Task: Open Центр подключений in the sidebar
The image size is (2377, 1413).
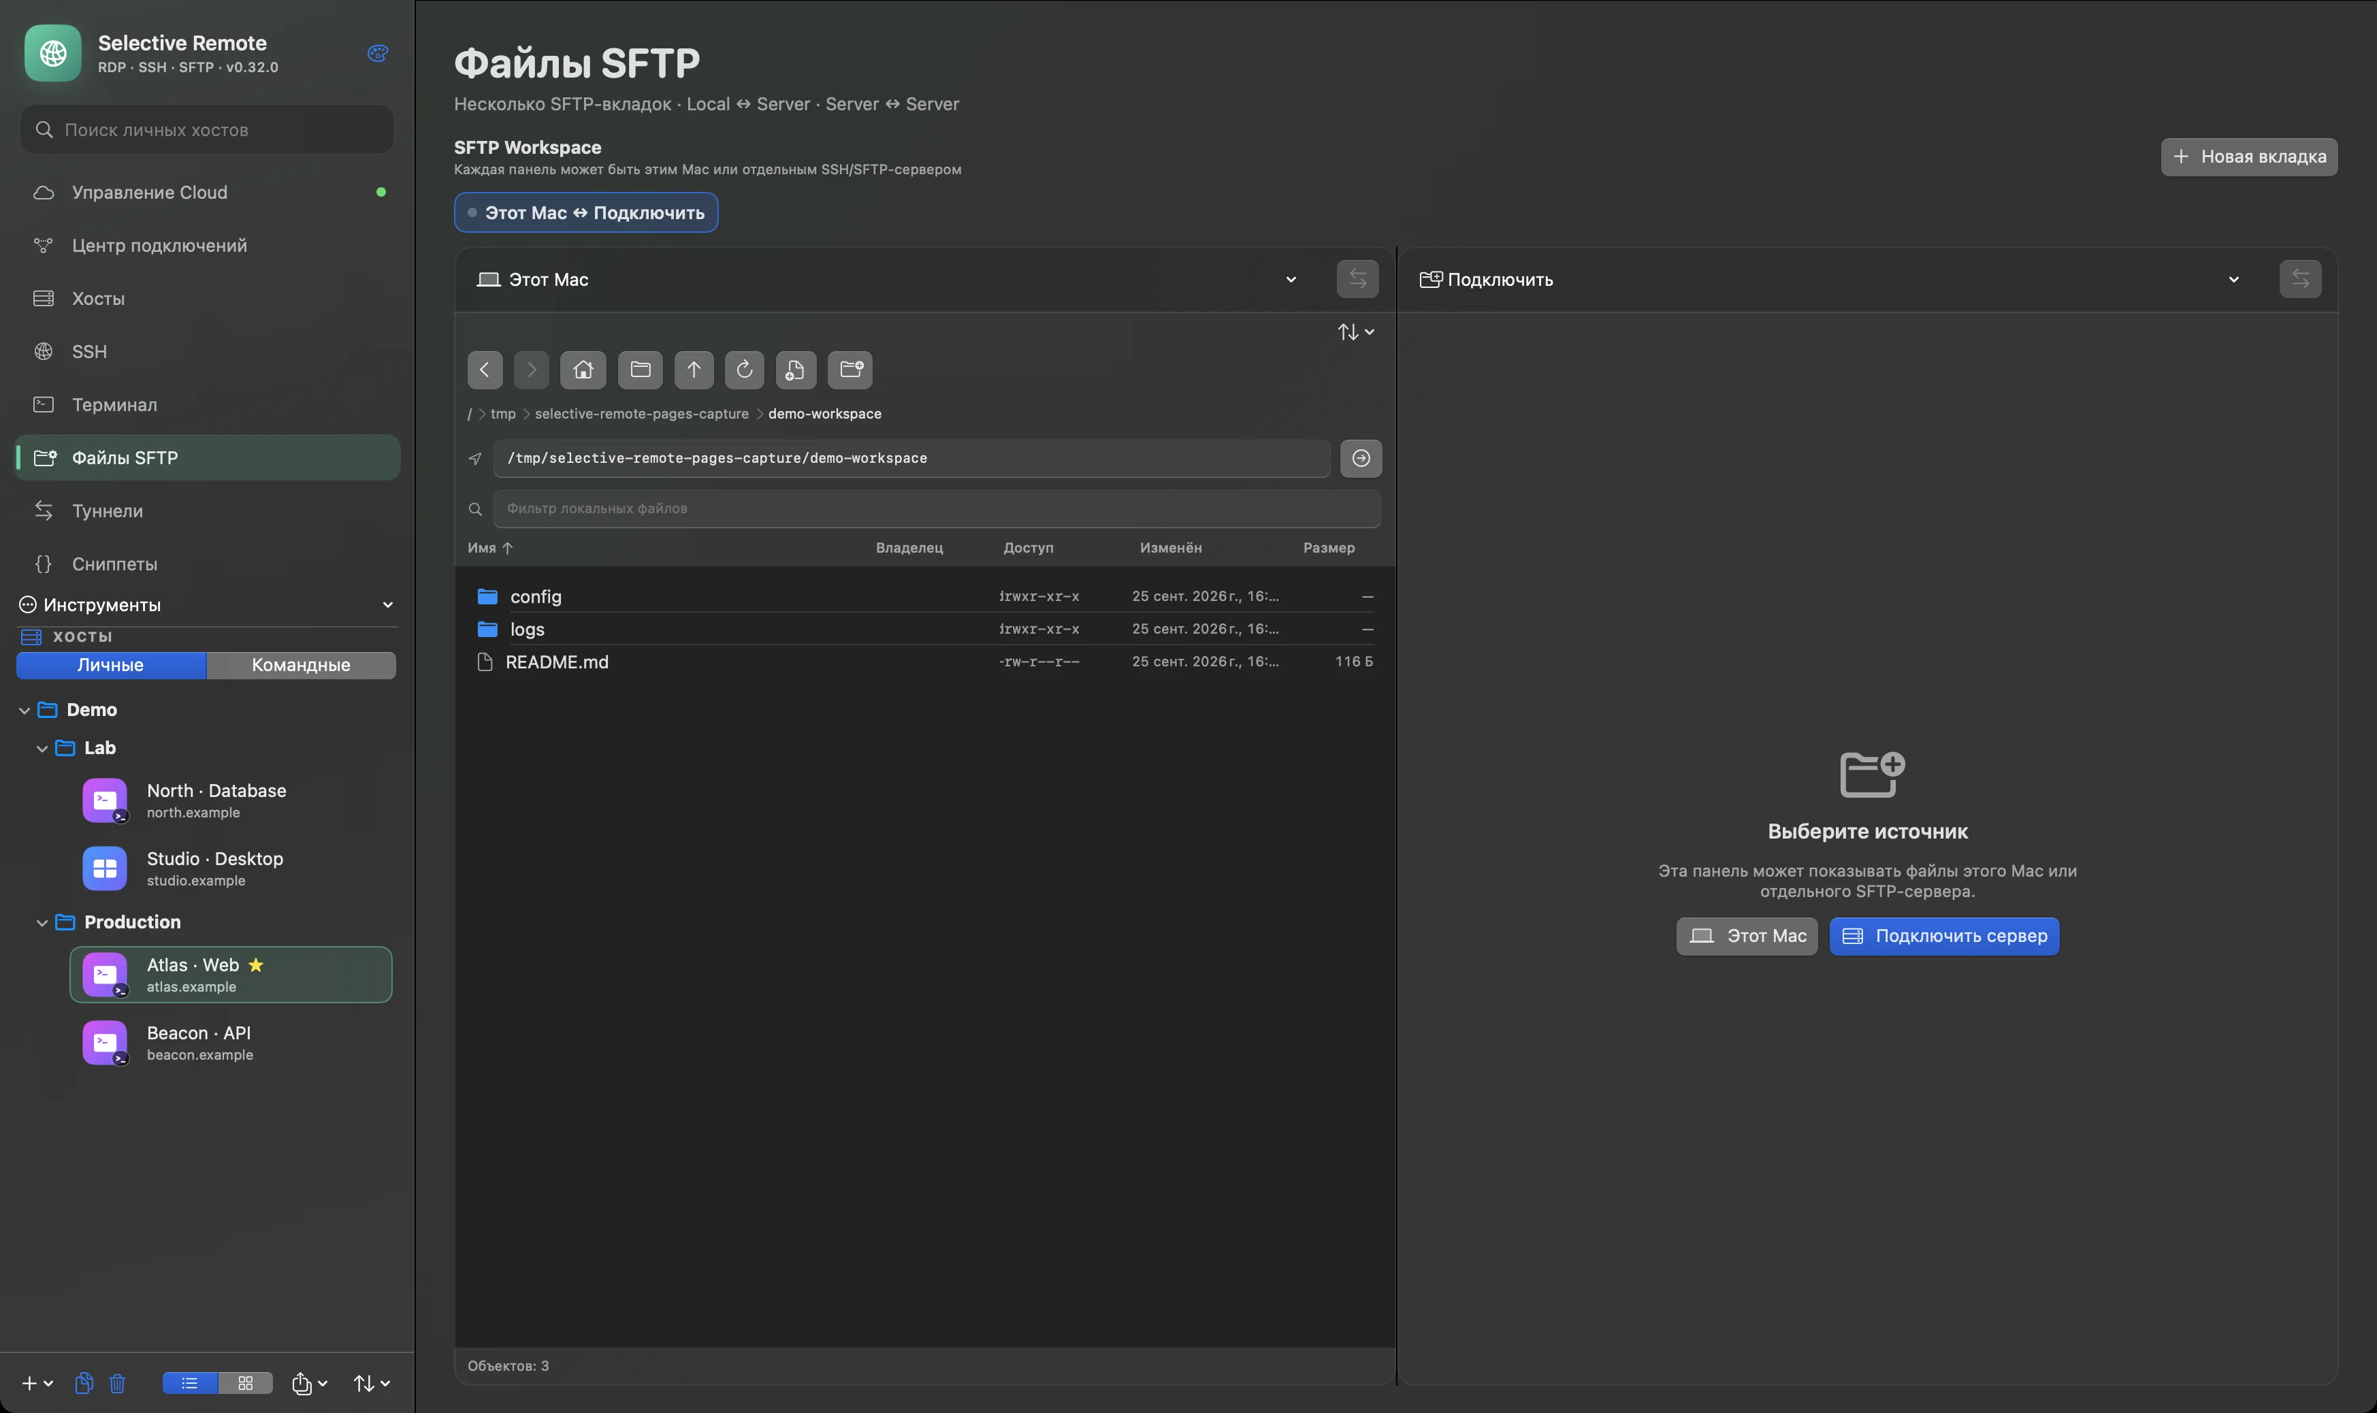Action: point(208,245)
